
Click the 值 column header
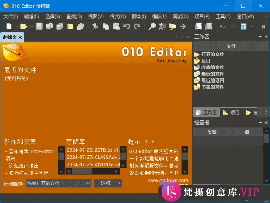click(x=247, y=132)
